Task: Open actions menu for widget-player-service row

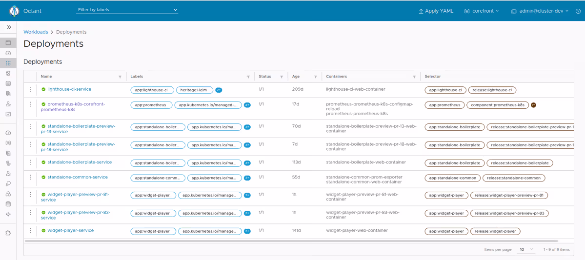Action: [31, 231]
